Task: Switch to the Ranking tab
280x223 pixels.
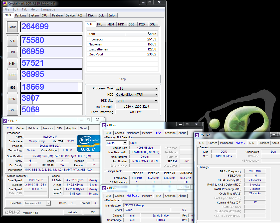Action: (20, 15)
